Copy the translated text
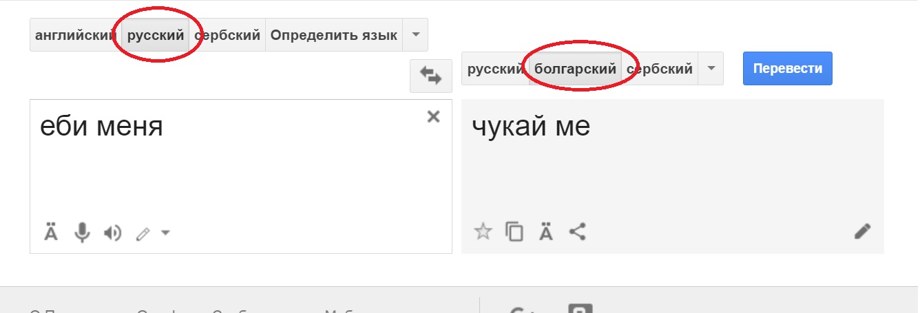The width and height of the screenshot is (920, 313). (514, 232)
